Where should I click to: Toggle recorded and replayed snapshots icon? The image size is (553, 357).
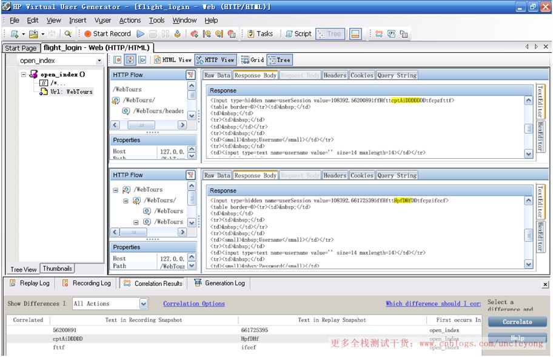(x=130, y=60)
